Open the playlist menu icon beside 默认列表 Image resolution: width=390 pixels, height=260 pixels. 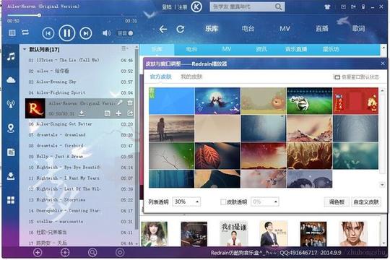click(x=124, y=48)
